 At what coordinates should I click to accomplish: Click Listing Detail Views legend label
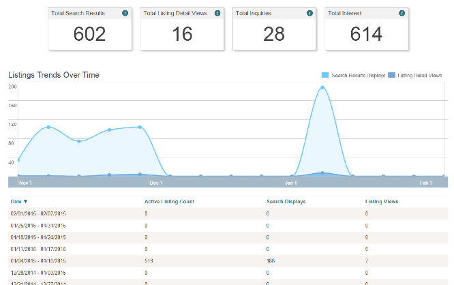click(x=419, y=75)
